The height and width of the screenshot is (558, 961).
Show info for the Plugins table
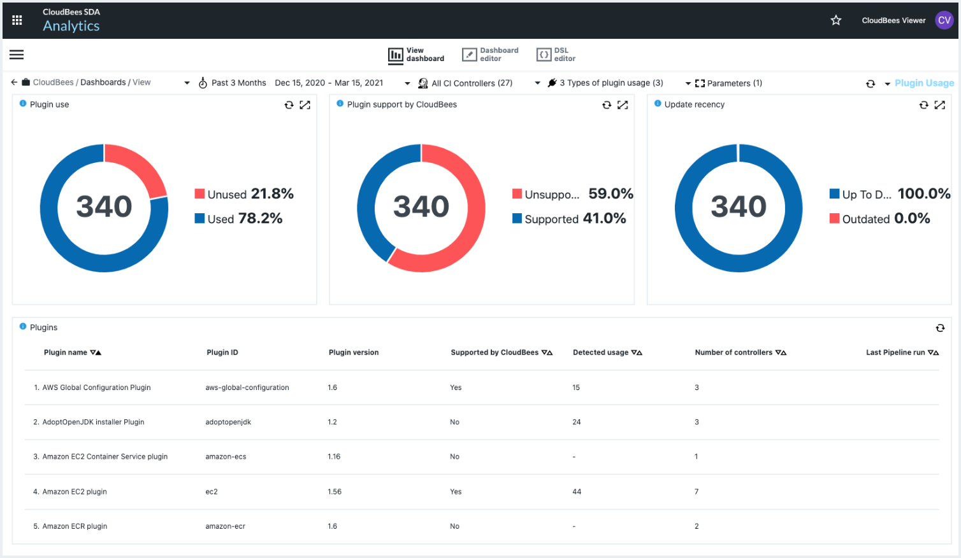23,326
